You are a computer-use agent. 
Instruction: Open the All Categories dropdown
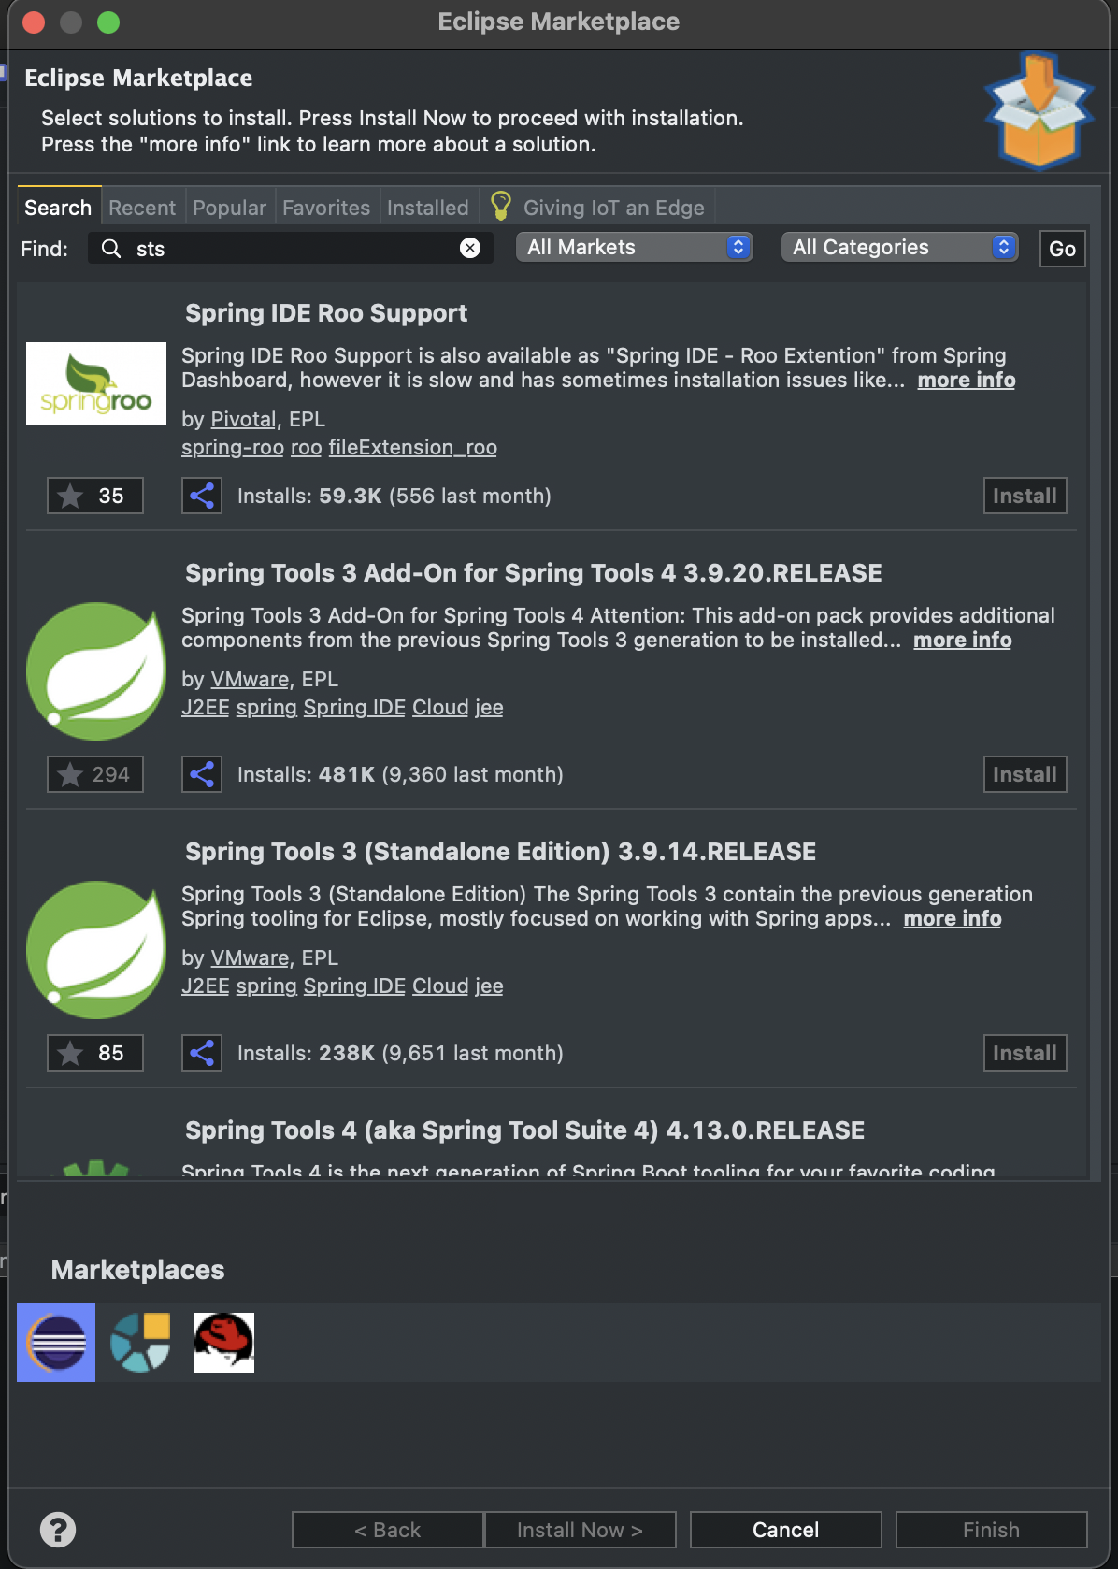(x=900, y=247)
